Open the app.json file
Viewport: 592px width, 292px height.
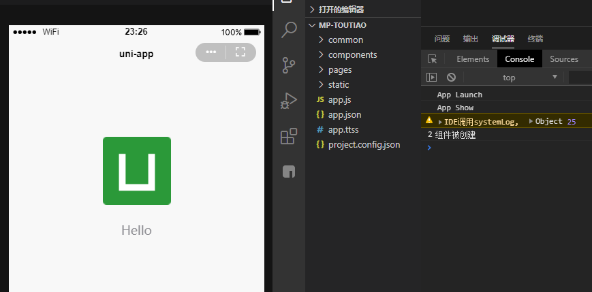344,114
